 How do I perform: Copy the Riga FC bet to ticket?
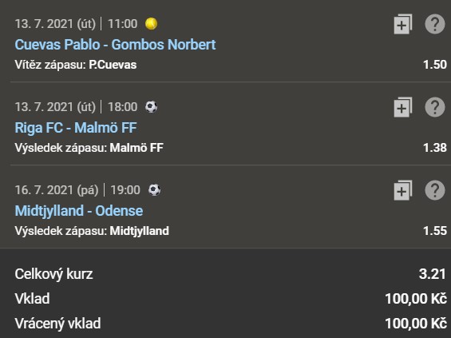(x=403, y=107)
